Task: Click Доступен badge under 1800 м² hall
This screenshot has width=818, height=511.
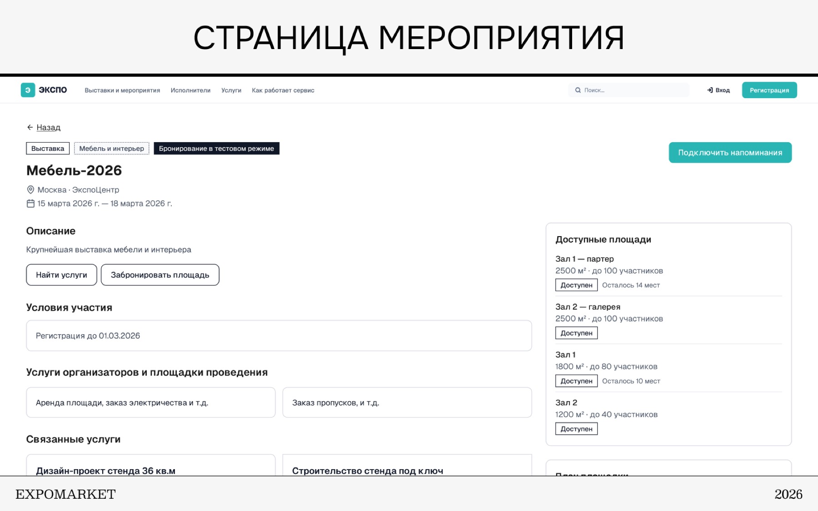Action: click(576, 381)
